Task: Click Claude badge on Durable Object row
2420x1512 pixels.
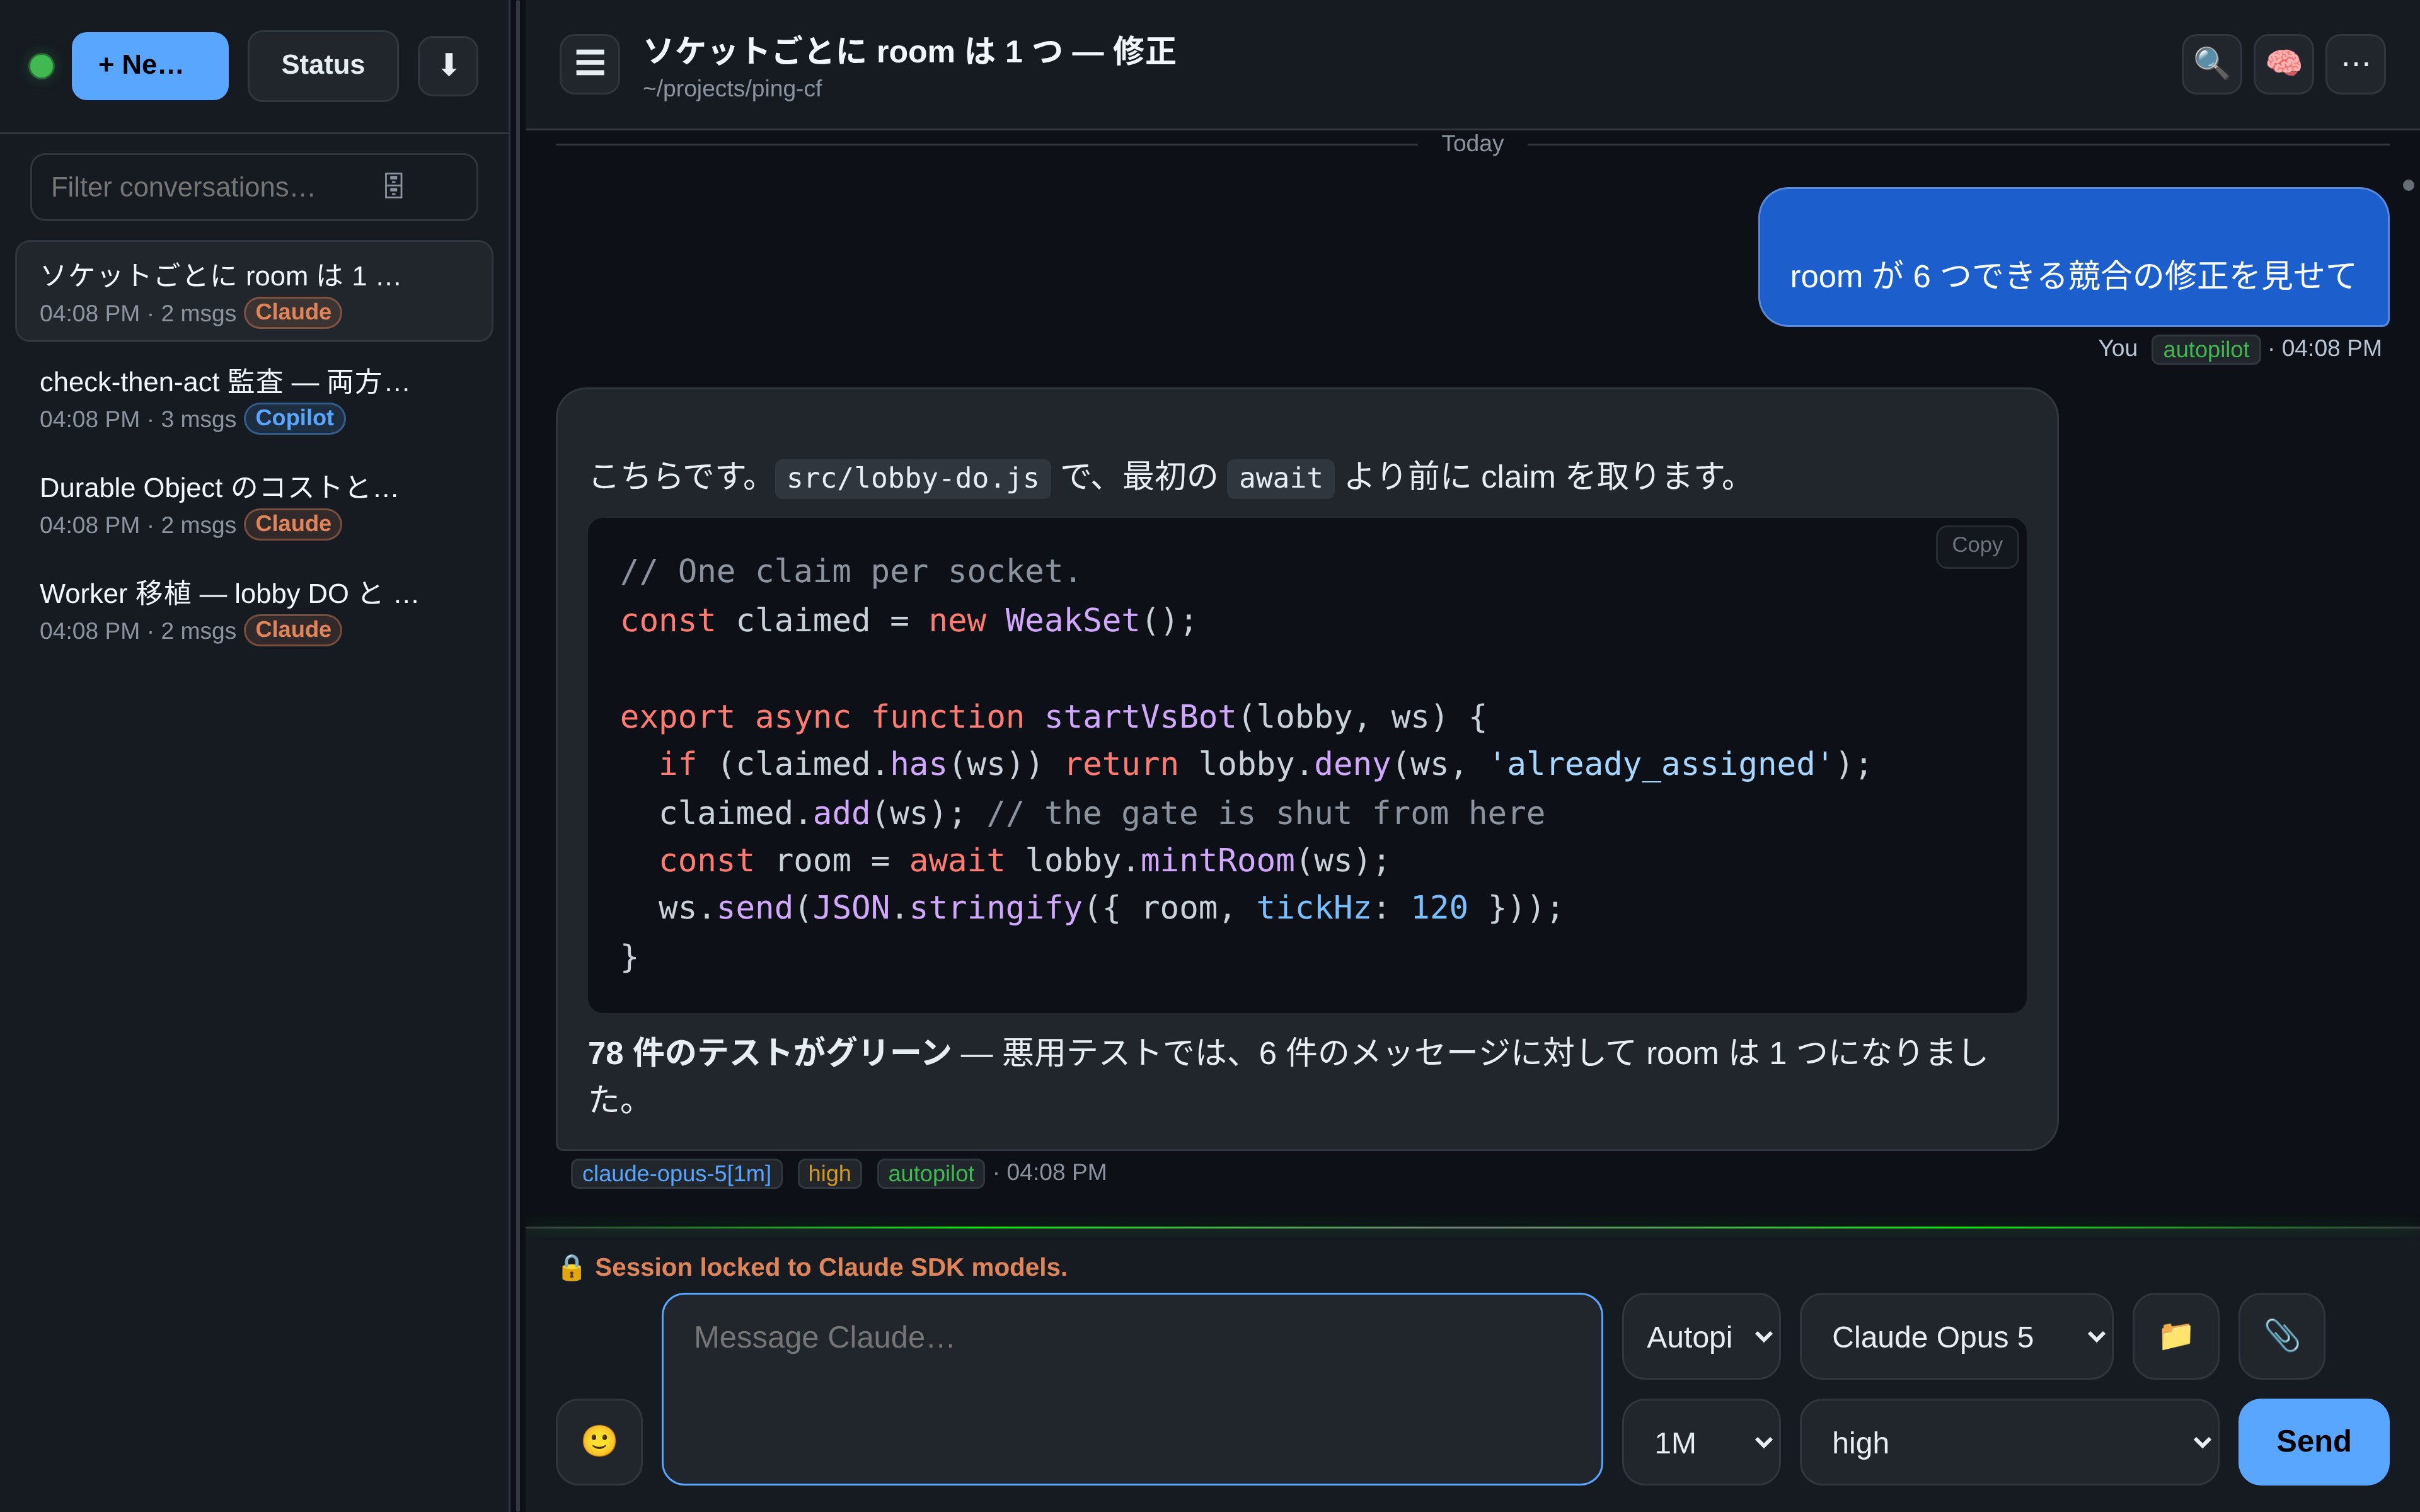Action: [x=293, y=524]
